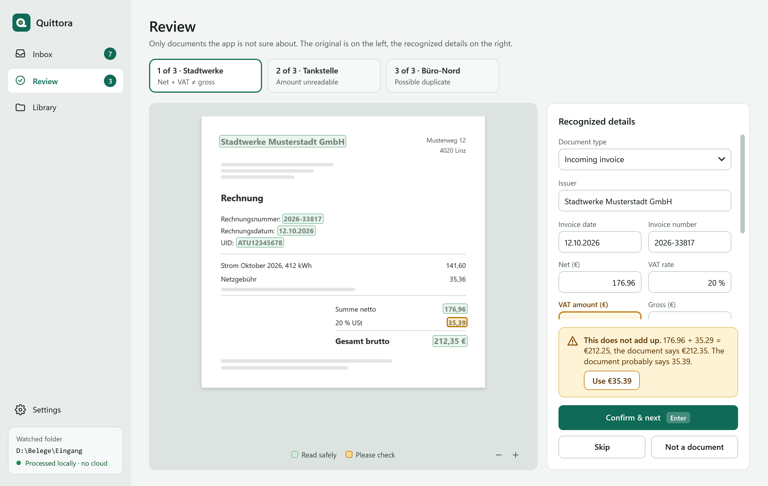Click the Quittora logo icon
Screen dimensions: 768x486
pyautogui.click(x=21, y=23)
